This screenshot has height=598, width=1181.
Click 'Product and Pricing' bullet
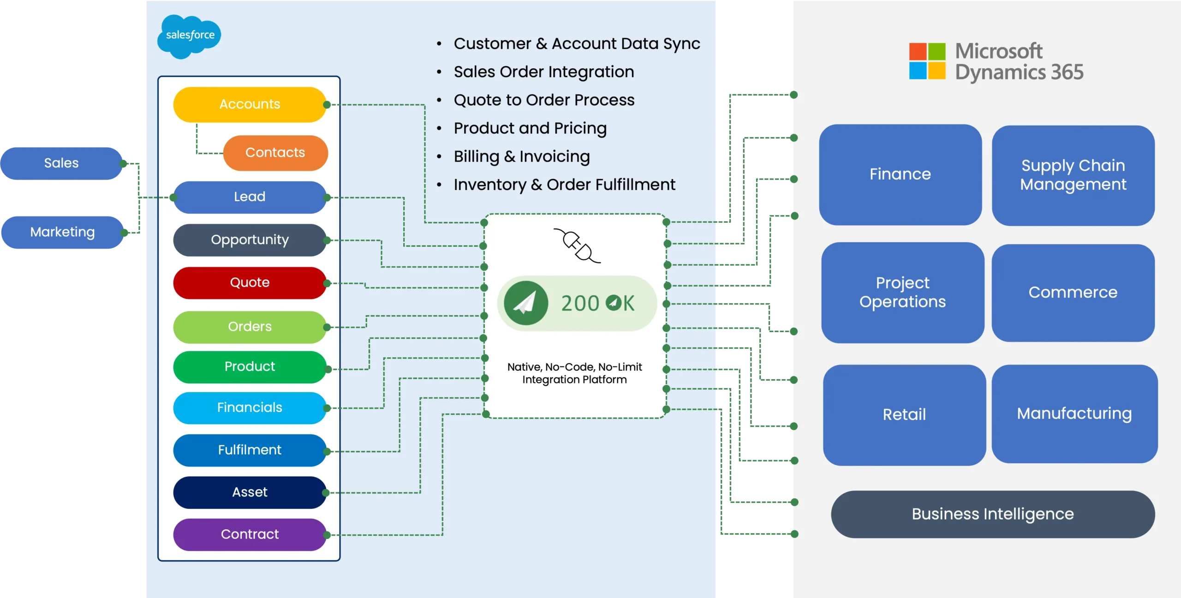pos(530,128)
